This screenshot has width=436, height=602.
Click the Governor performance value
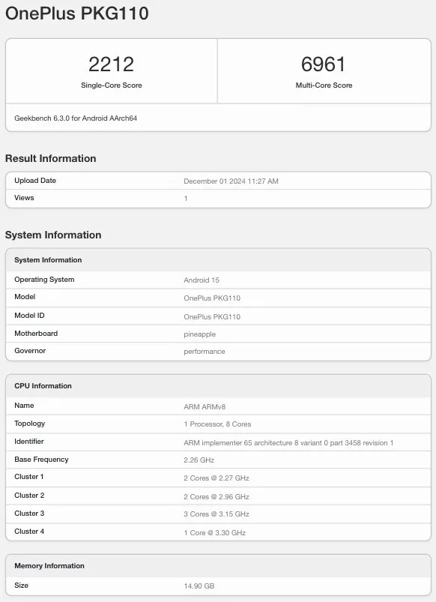click(205, 352)
